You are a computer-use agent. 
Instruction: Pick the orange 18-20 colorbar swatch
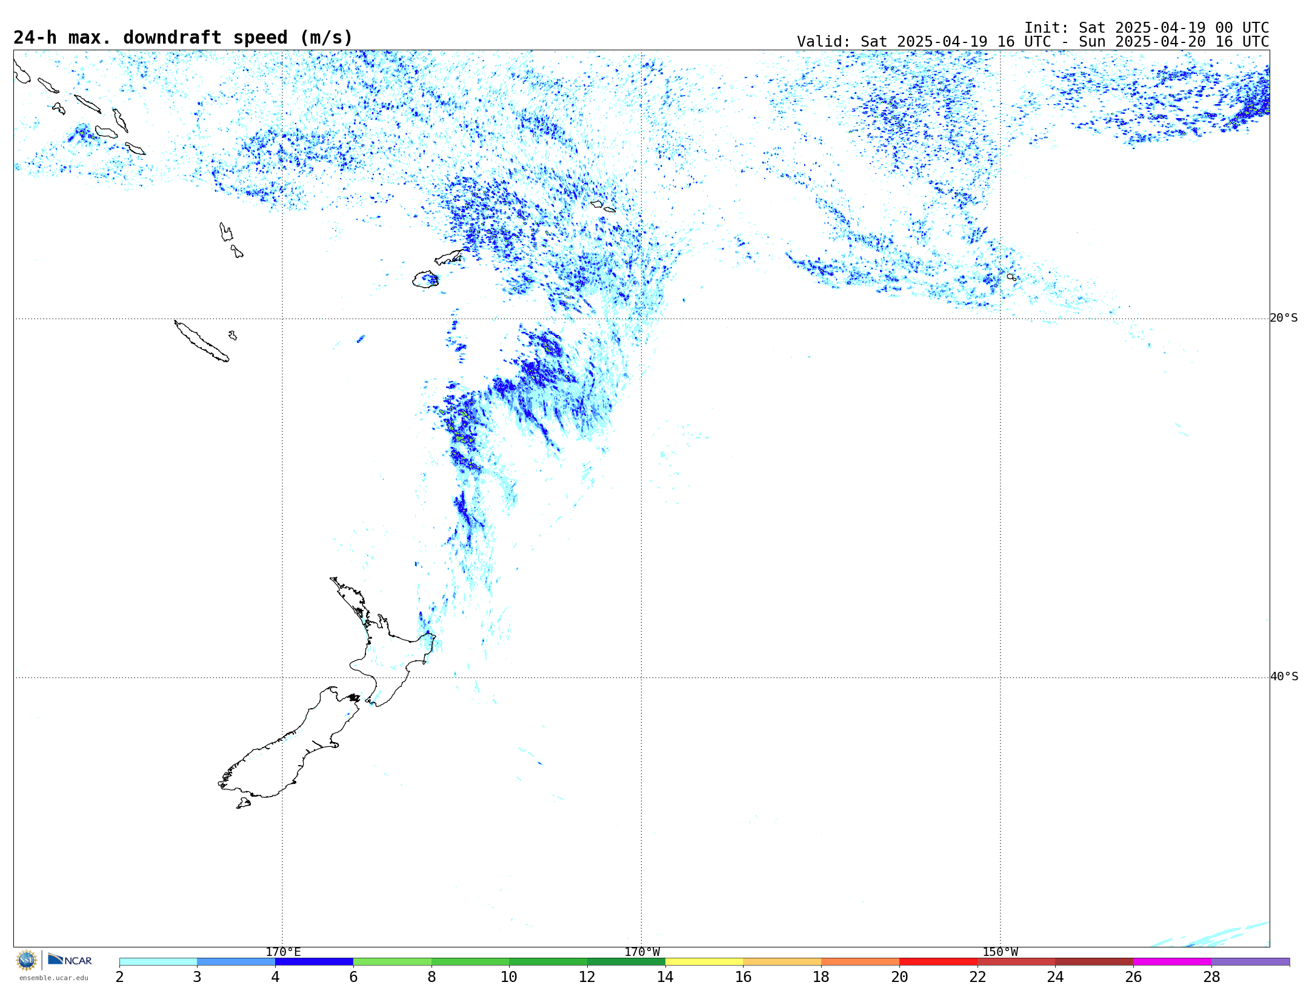click(x=861, y=962)
